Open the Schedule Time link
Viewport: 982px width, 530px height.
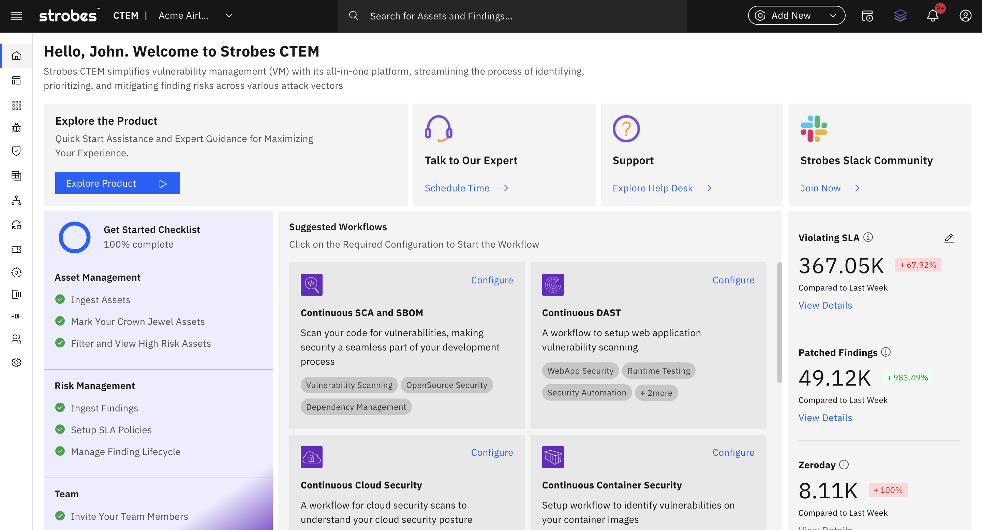466,188
